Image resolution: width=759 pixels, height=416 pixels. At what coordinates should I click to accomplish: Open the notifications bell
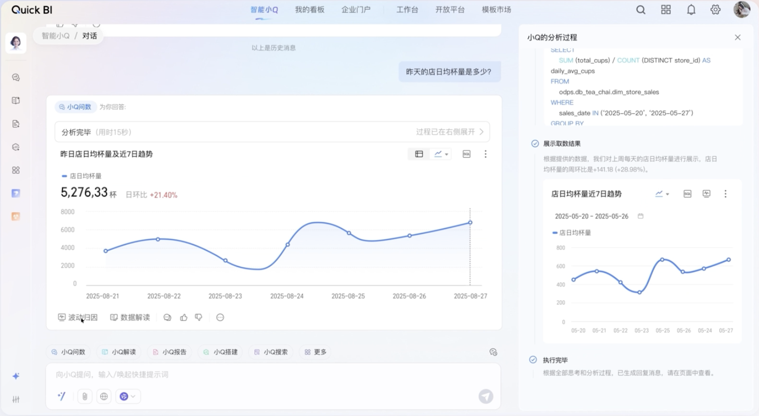pyautogui.click(x=691, y=10)
